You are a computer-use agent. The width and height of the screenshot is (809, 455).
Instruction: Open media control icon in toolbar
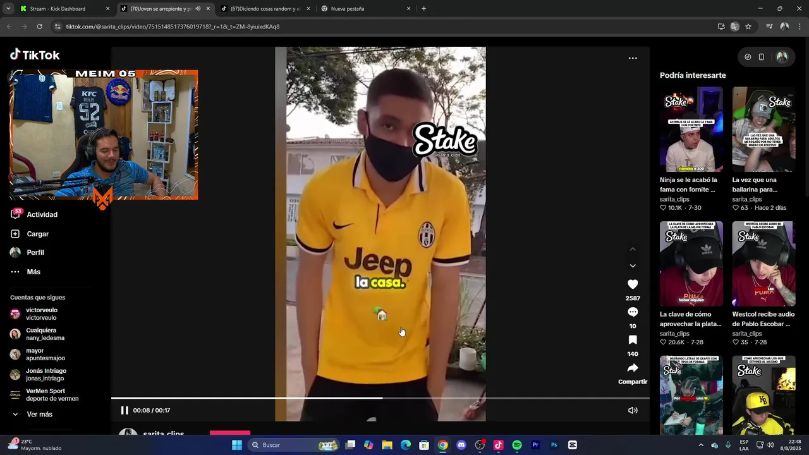point(769,27)
